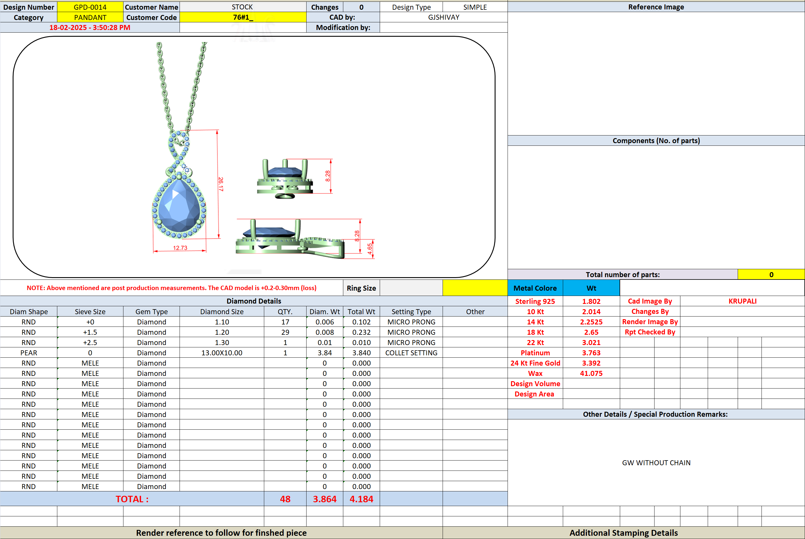Image resolution: width=805 pixels, height=539 pixels.
Task: Select the total quantity 48 cell
Action: [285, 499]
